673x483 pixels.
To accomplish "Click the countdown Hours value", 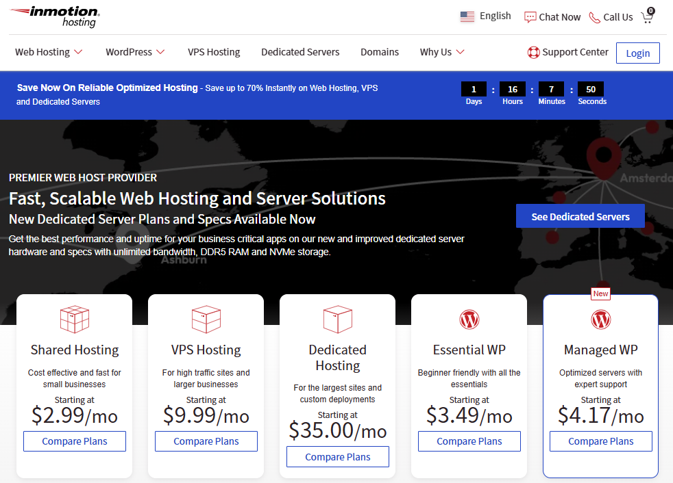I will [513, 89].
